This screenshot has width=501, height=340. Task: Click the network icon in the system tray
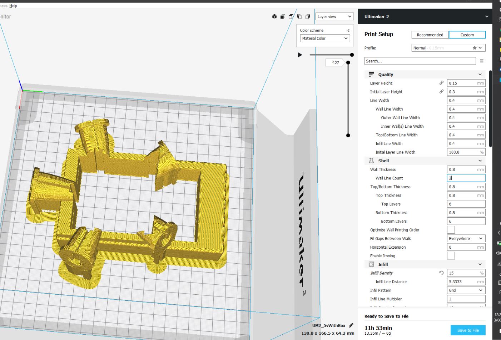499,264
